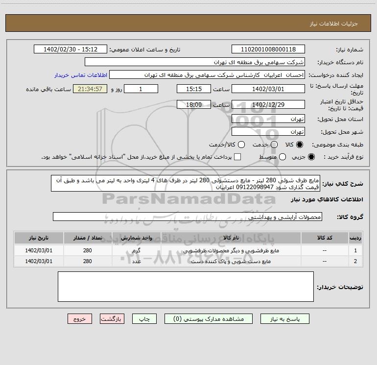Click the request creator field احسان اعرابیان
Screen dimensions: 377x365
click(207, 74)
